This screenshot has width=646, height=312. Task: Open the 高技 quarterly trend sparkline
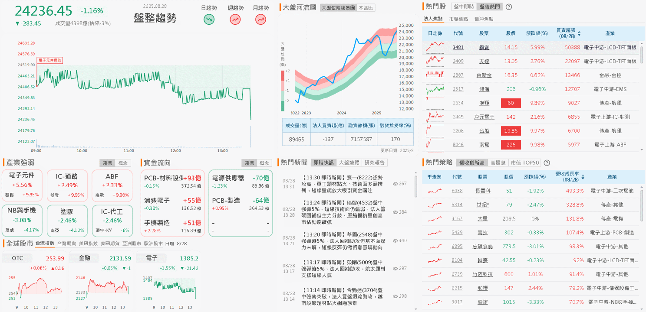(x=435, y=232)
